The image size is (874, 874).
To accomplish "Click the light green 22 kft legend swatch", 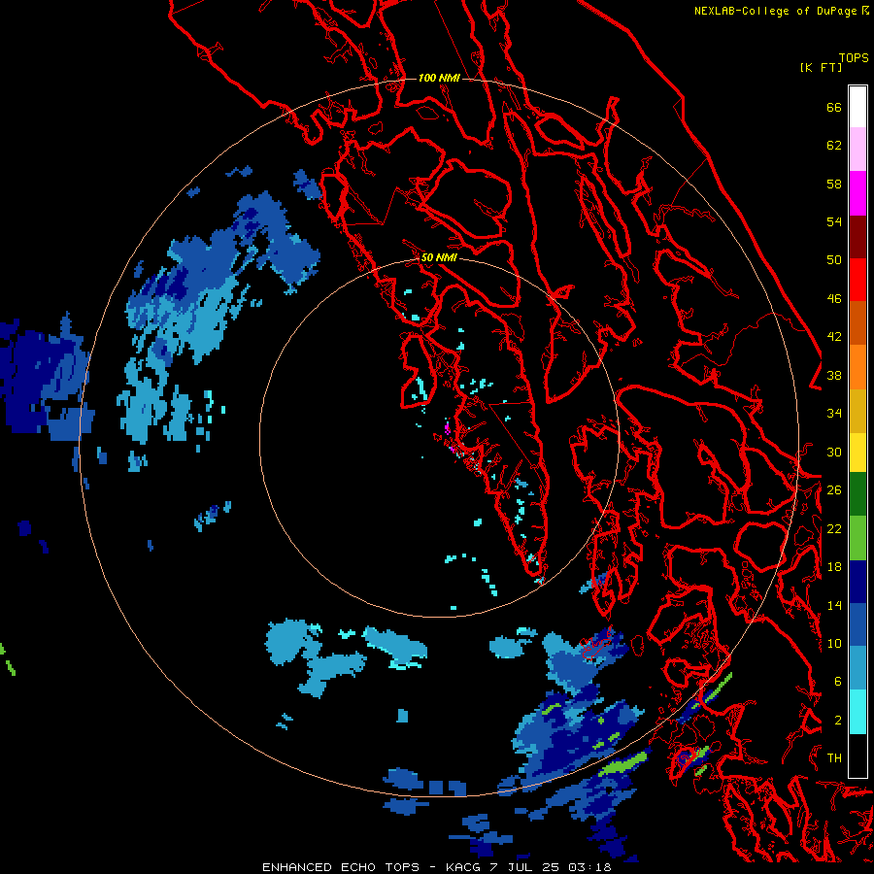I will click(857, 538).
